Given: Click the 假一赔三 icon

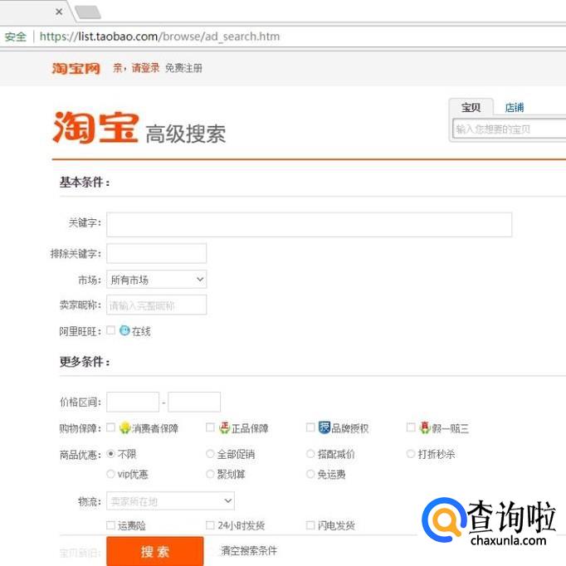Looking at the screenshot, I should pyautogui.click(x=425, y=427).
